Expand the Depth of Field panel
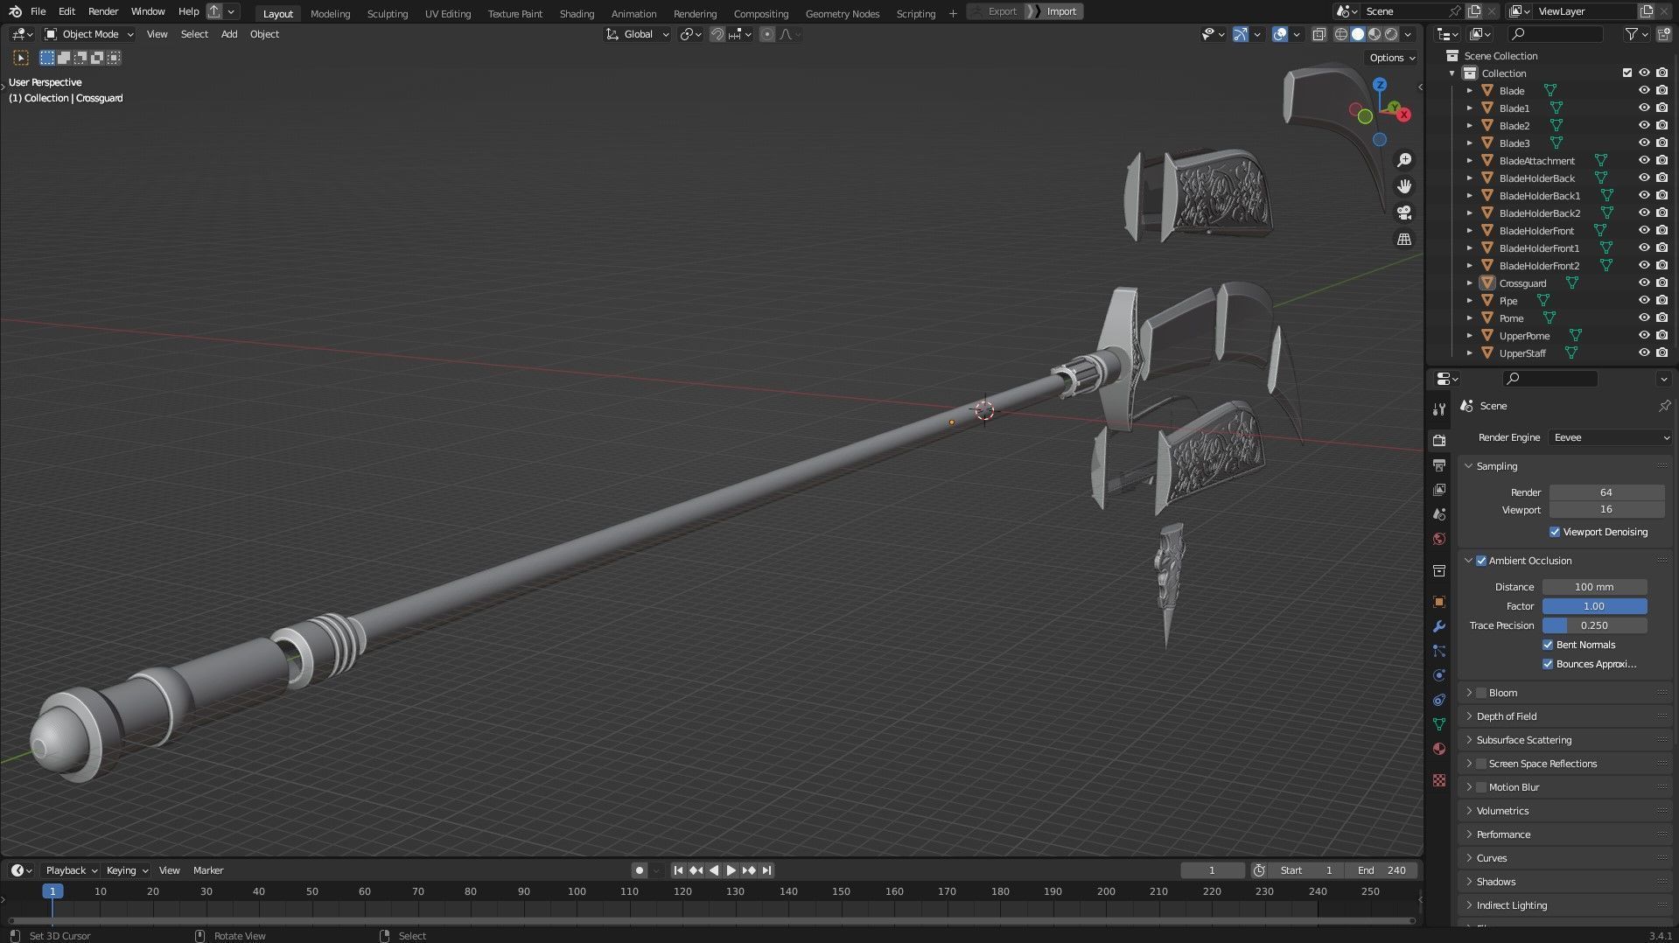Viewport: 1679px width, 943px height. (x=1469, y=716)
